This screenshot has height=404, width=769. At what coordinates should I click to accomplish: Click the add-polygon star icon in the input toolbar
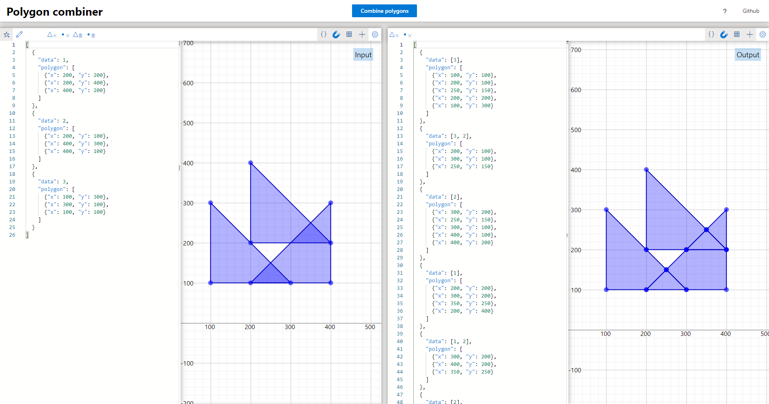point(7,35)
